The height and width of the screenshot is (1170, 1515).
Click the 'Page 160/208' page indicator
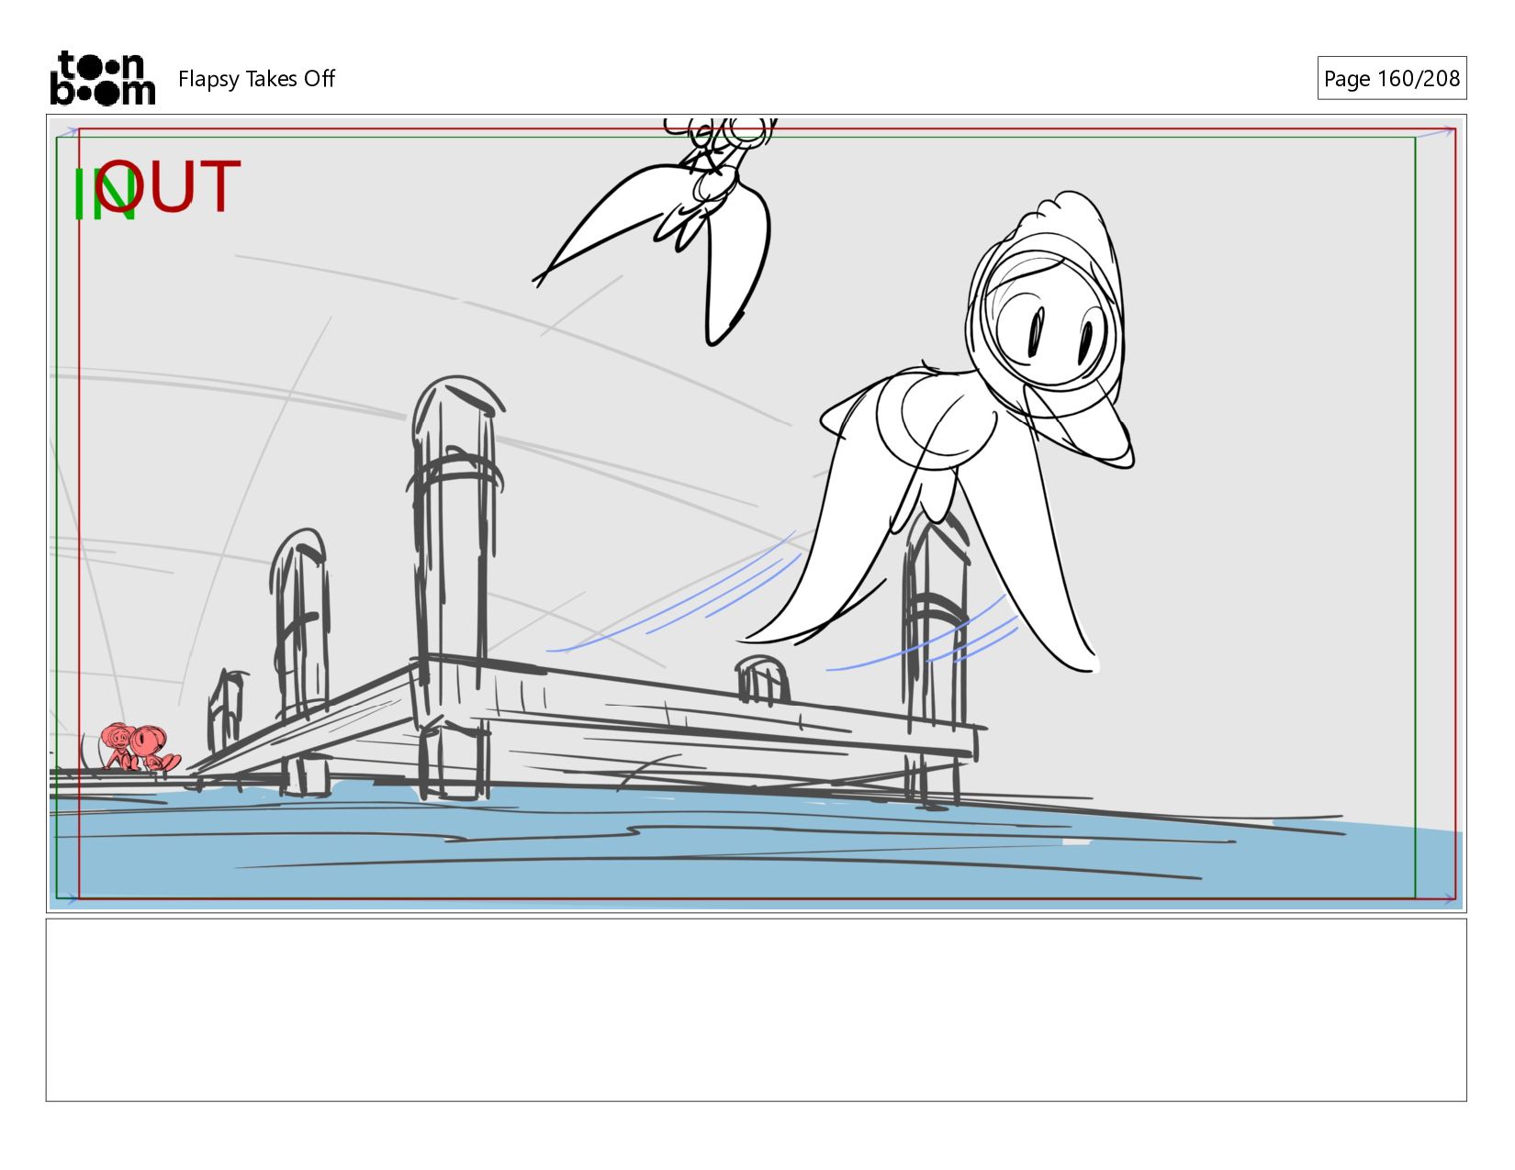[x=1391, y=78]
